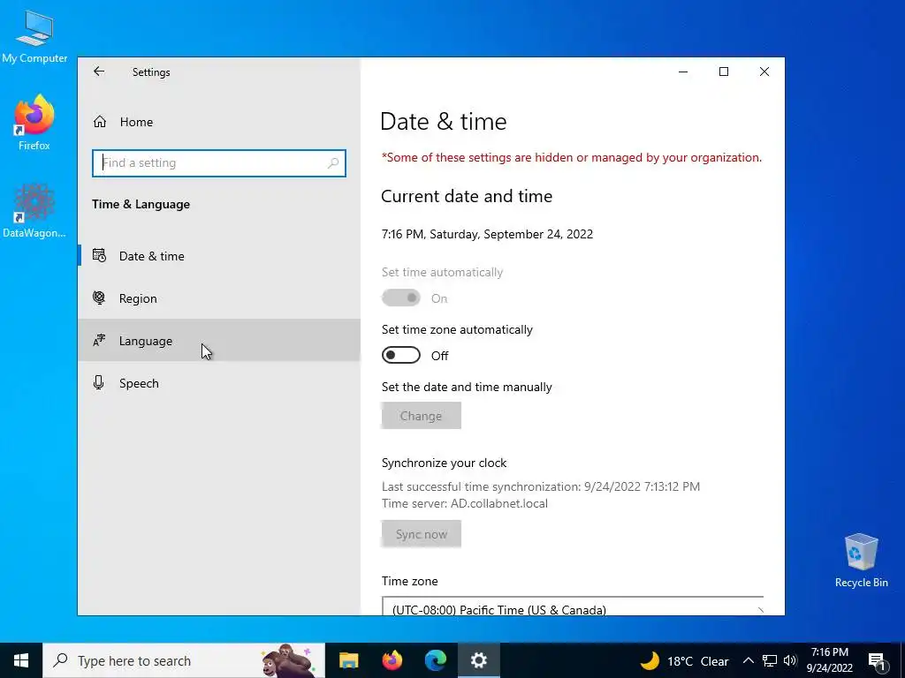Launch Firefox from the taskbar
Viewport: 905px width, 678px height.
point(392,660)
